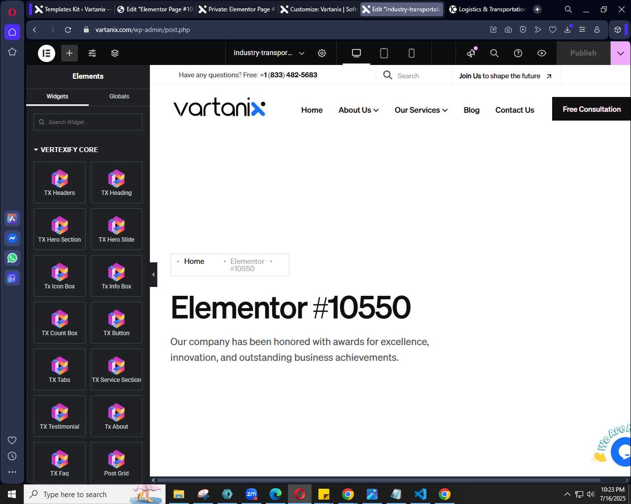Click the browser address bar URL
The width and height of the screenshot is (631, 504).
click(142, 30)
